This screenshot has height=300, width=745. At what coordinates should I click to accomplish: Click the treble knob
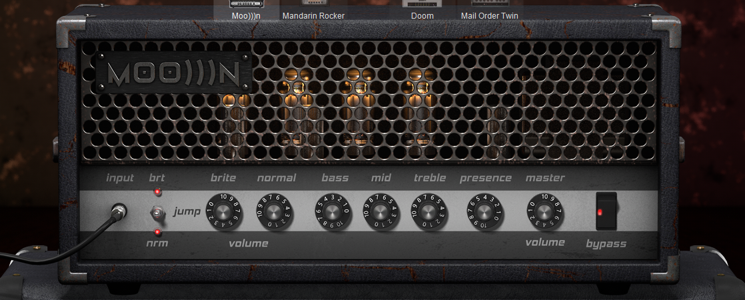tap(429, 212)
